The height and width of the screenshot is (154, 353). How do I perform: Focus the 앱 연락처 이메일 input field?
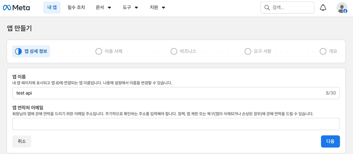(x=176, y=124)
